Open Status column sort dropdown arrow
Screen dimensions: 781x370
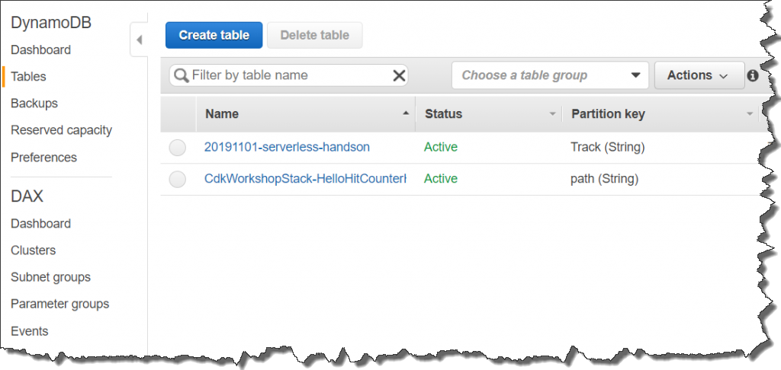coord(552,114)
